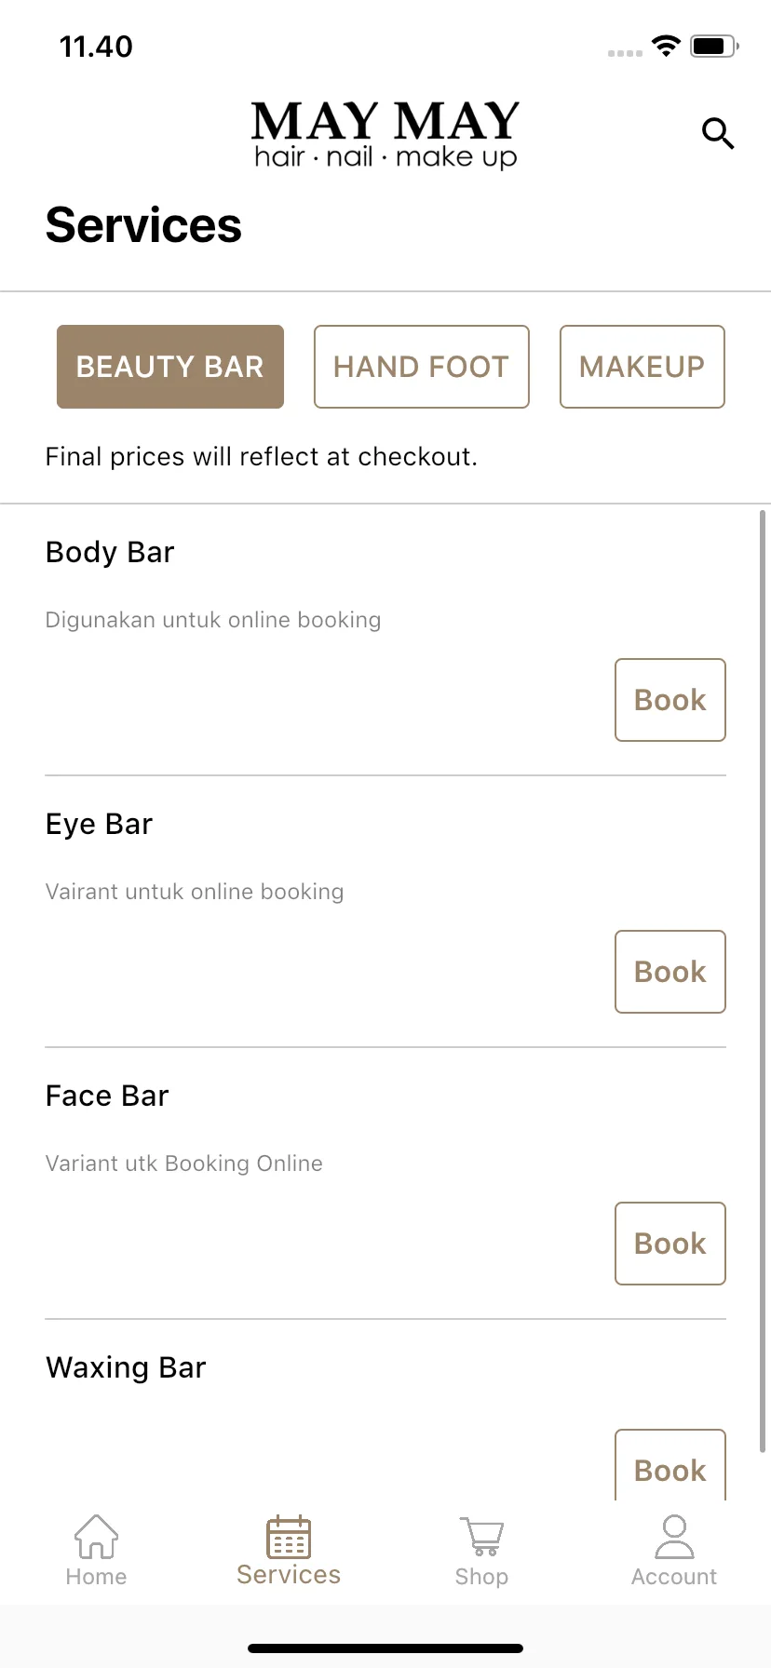The width and height of the screenshot is (771, 1668).
Task: Open the Shop cart icon
Action: pos(481,1537)
